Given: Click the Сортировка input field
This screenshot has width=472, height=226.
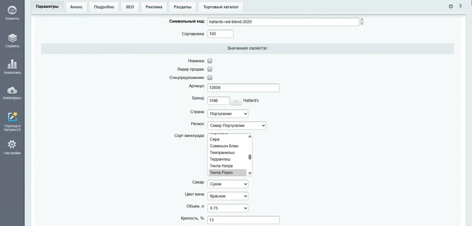Looking at the screenshot, I should 220,34.
